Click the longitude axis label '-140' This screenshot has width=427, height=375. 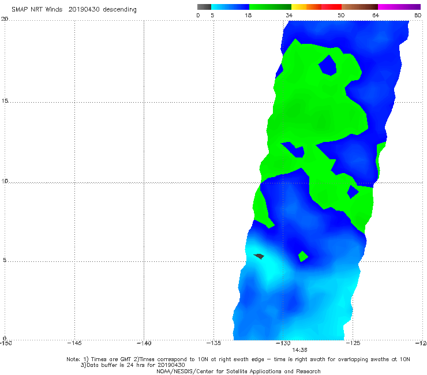[x=144, y=343]
